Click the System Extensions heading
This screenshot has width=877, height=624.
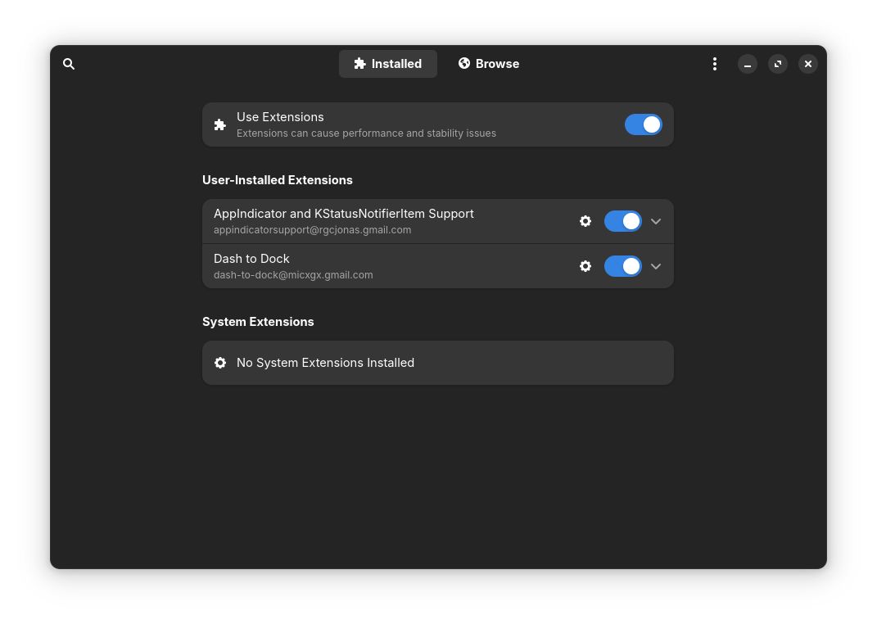pos(258,322)
